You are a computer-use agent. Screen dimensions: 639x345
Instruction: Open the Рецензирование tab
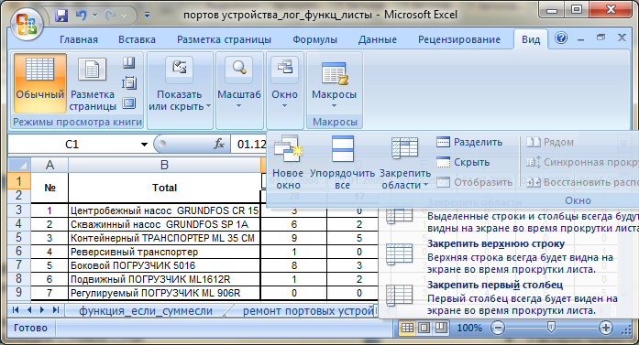[x=459, y=39]
